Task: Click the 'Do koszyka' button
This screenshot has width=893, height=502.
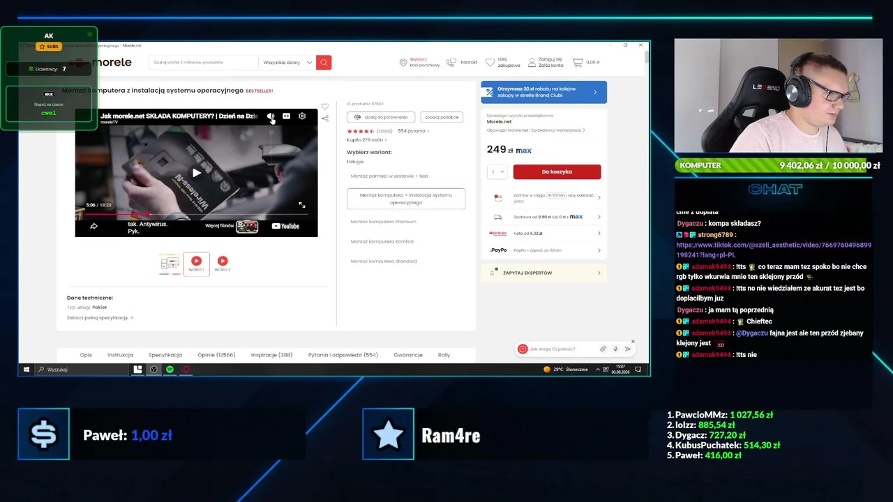Action: point(557,172)
